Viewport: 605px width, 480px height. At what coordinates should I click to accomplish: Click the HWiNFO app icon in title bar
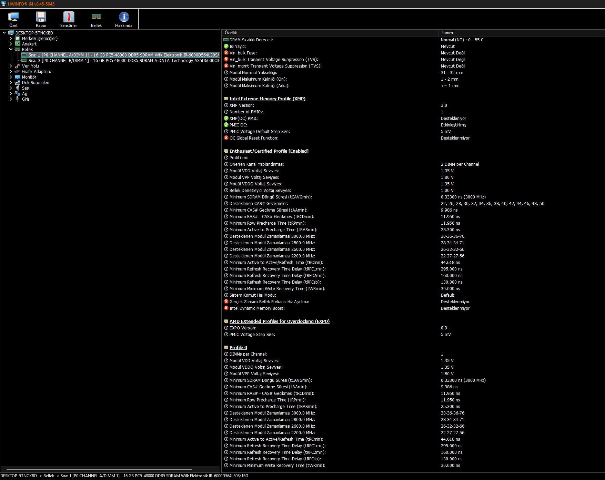point(3,4)
